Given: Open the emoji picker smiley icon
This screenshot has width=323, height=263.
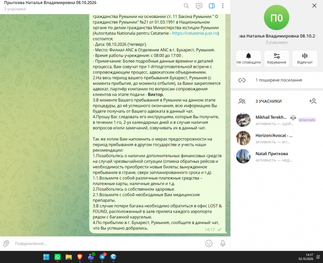Looking at the screenshot, I should click(209, 243).
